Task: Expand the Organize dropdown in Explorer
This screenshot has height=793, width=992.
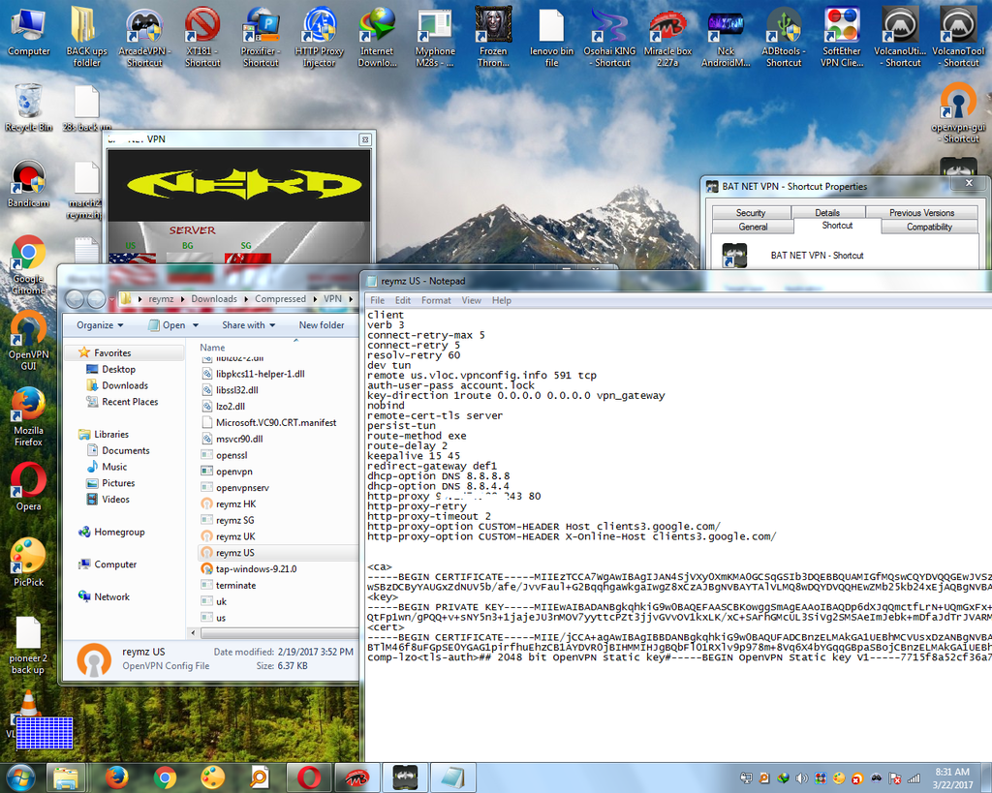Action: (100, 325)
